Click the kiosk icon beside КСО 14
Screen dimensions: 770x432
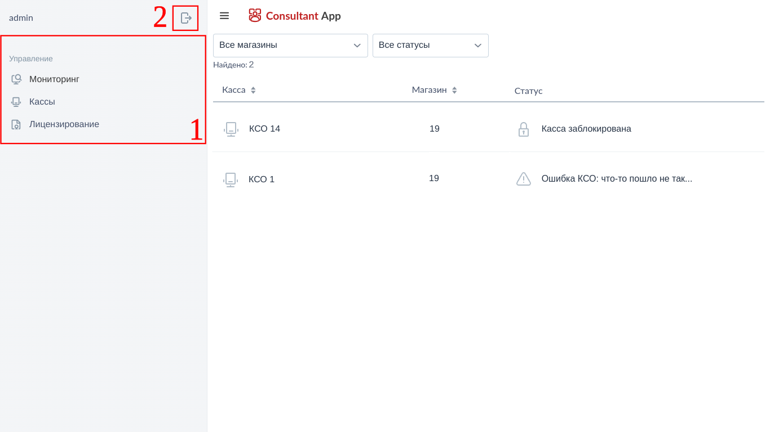pos(231,129)
